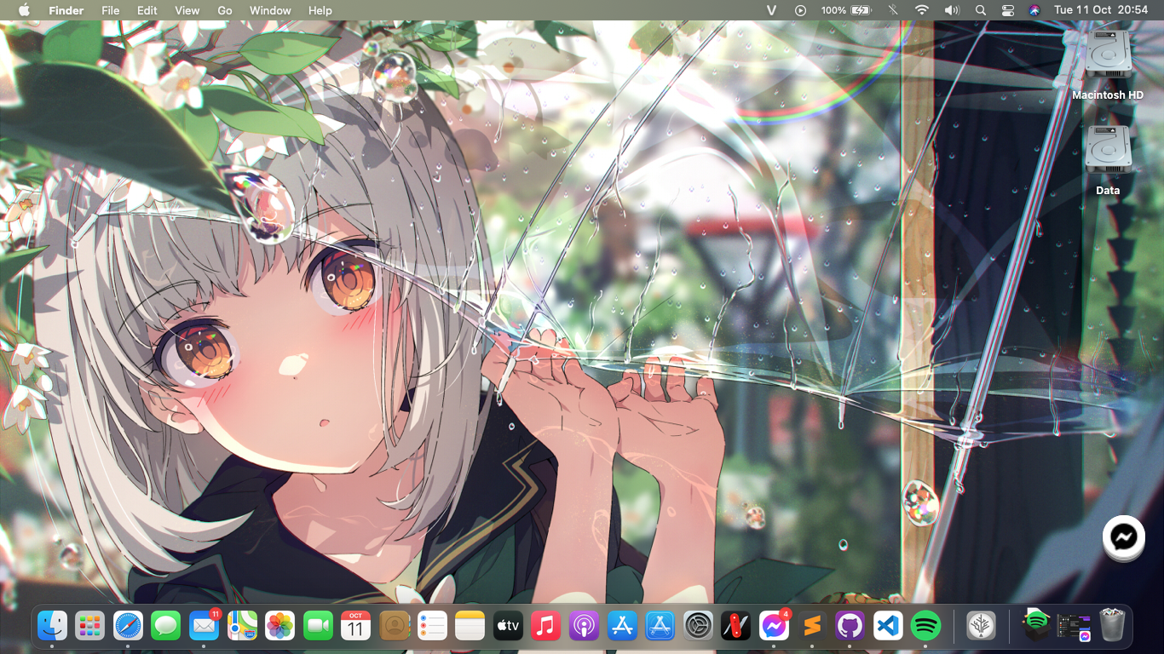The height and width of the screenshot is (654, 1164).
Task: Open System Preferences gear icon
Action: [x=698, y=627]
